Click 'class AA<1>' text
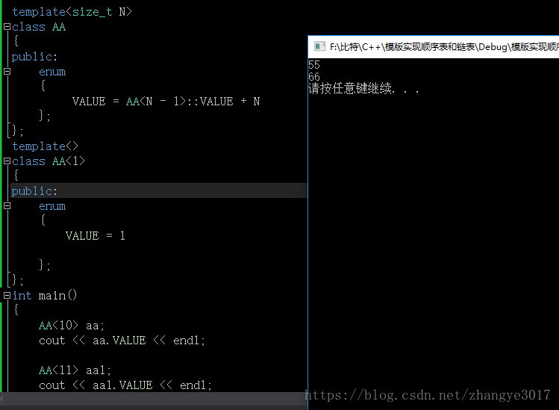Image resolution: width=559 pixels, height=410 pixels. [49, 161]
